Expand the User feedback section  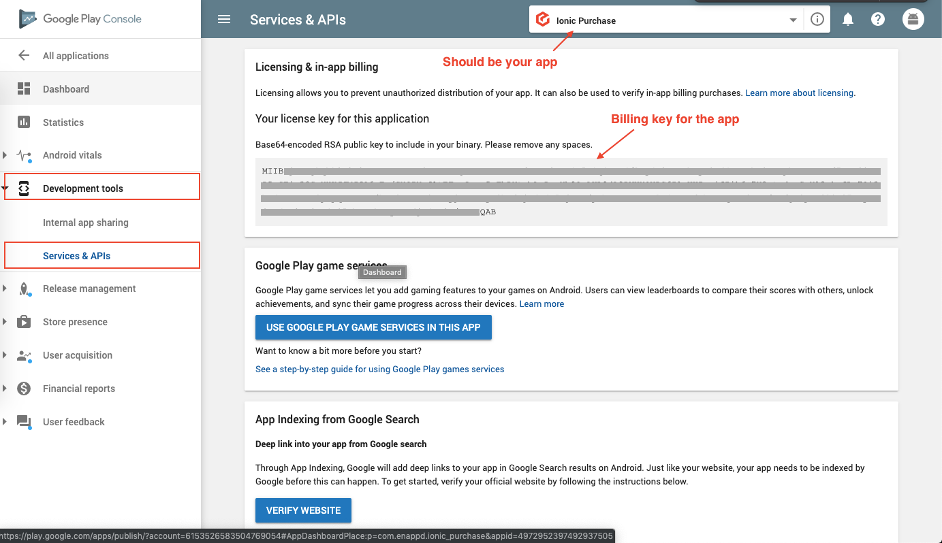(5, 422)
